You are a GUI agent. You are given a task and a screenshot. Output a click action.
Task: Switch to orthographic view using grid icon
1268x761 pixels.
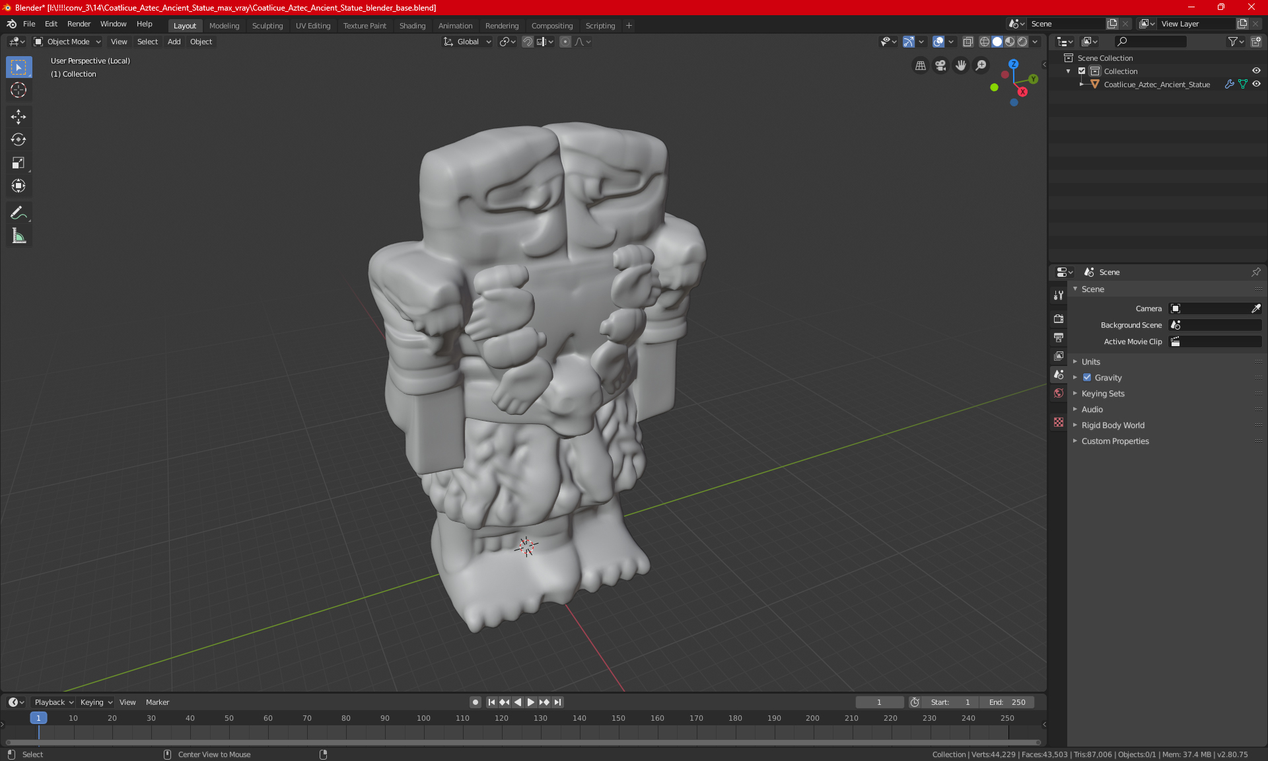[x=920, y=65]
